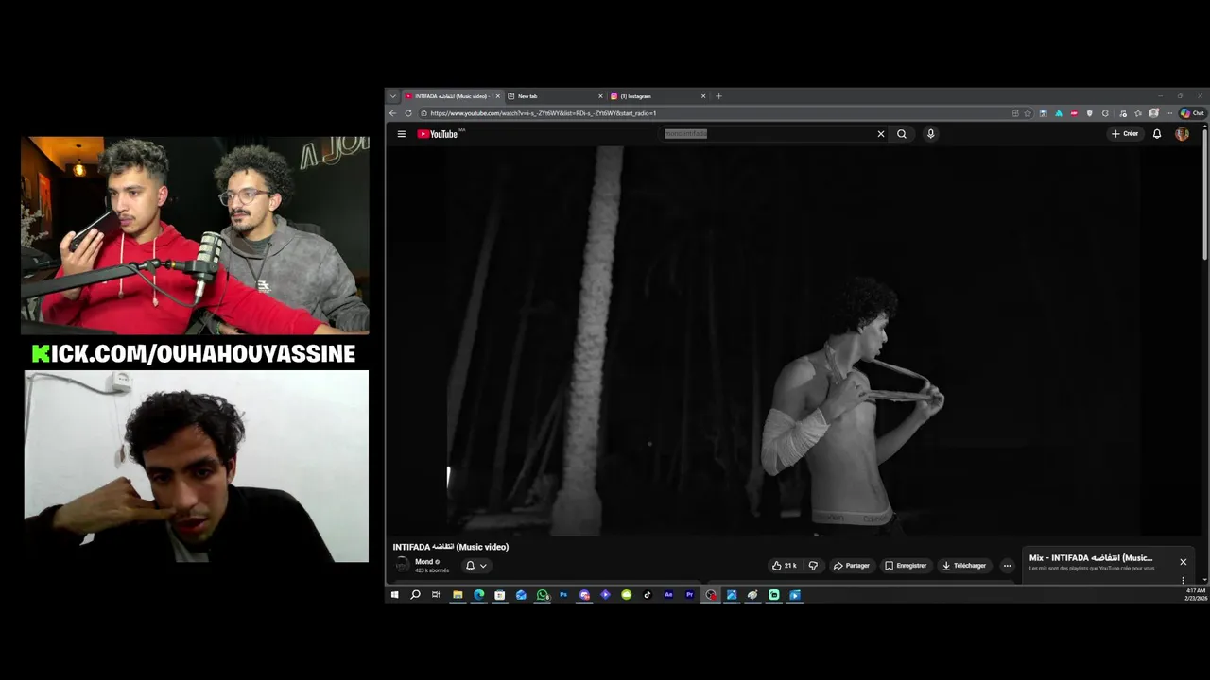This screenshot has width=1210, height=680.
Task: Open the Mond channel avatar
Action: click(x=403, y=565)
